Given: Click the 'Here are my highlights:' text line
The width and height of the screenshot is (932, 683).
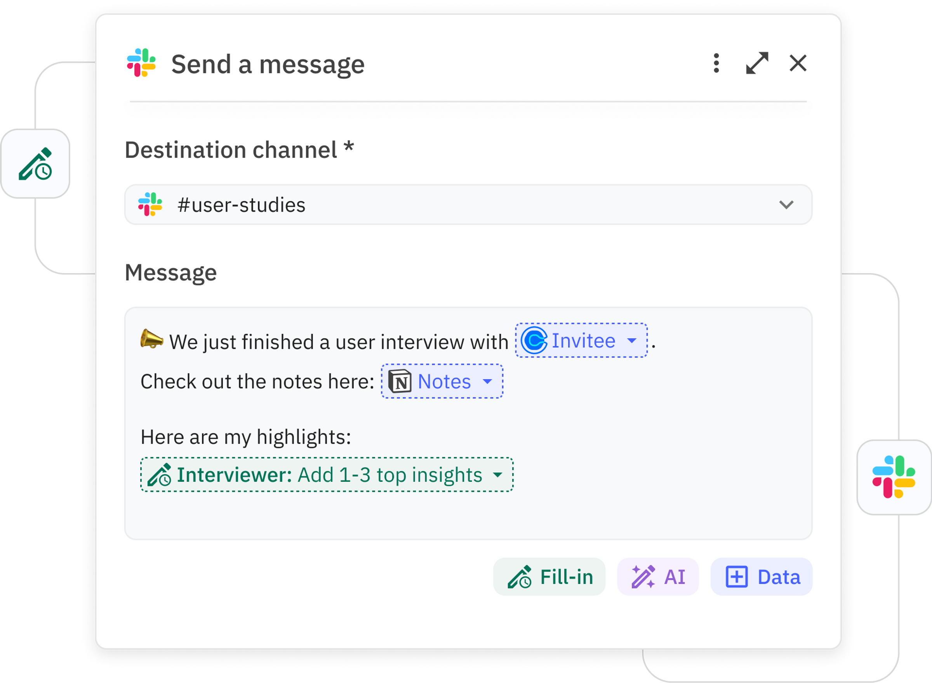Looking at the screenshot, I should pyautogui.click(x=246, y=437).
